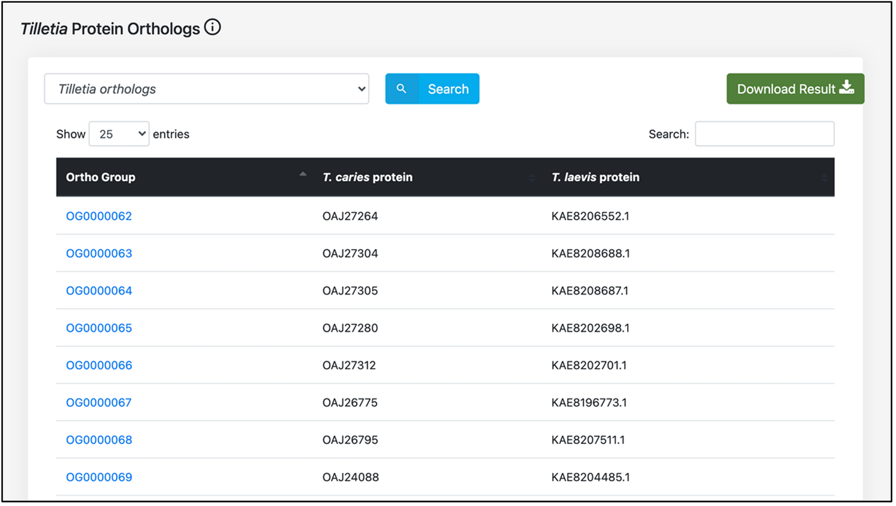Select T. laevis protein KAE8204485.1
This screenshot has height=506, width=896.
[x=590, y=477]
